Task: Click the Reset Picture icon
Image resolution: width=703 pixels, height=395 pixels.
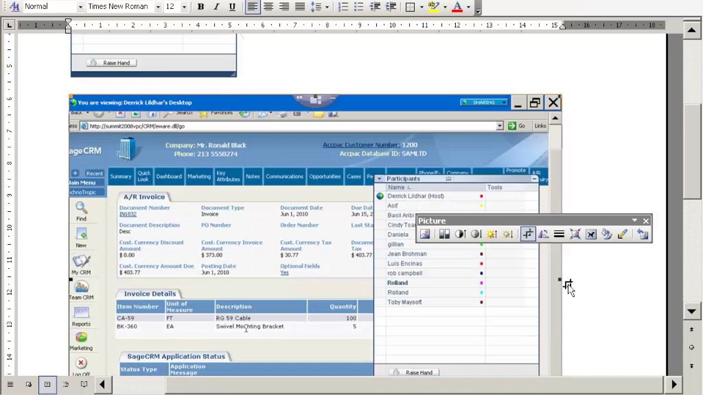Action: click(x=643, y=234)
